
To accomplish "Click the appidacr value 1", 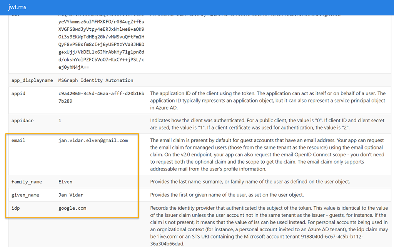I will [x=60, y=121].
